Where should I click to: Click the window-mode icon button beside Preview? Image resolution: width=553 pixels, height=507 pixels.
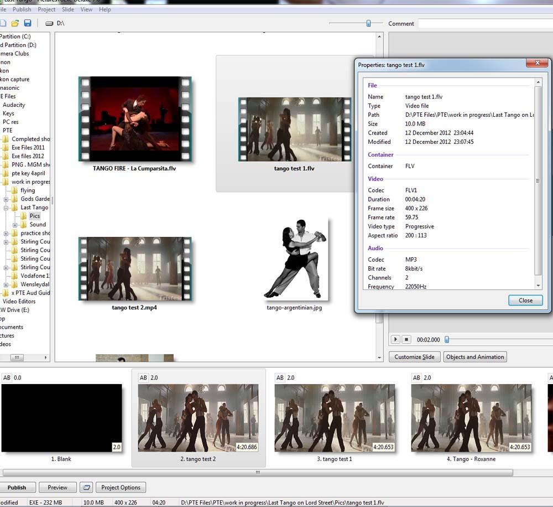tap(86, 488)
